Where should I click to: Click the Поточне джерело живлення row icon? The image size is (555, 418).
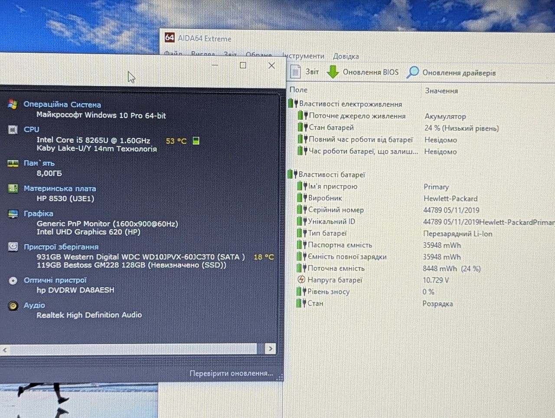[303, 116]
